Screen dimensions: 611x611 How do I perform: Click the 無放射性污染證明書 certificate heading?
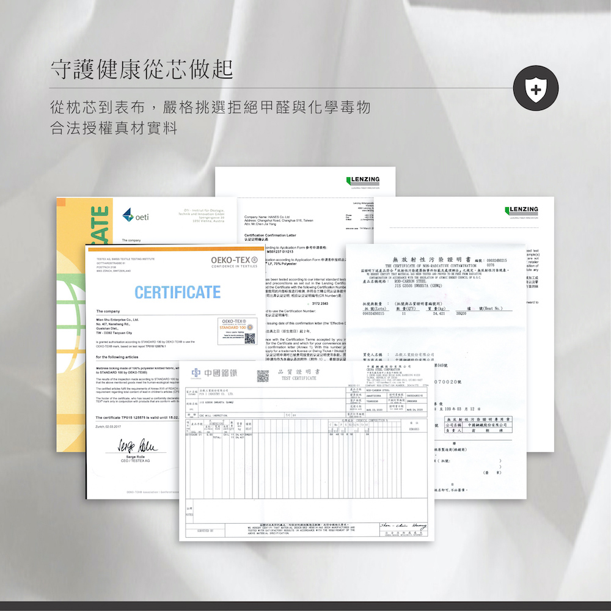pyautogui.click(x=432, y=260)
